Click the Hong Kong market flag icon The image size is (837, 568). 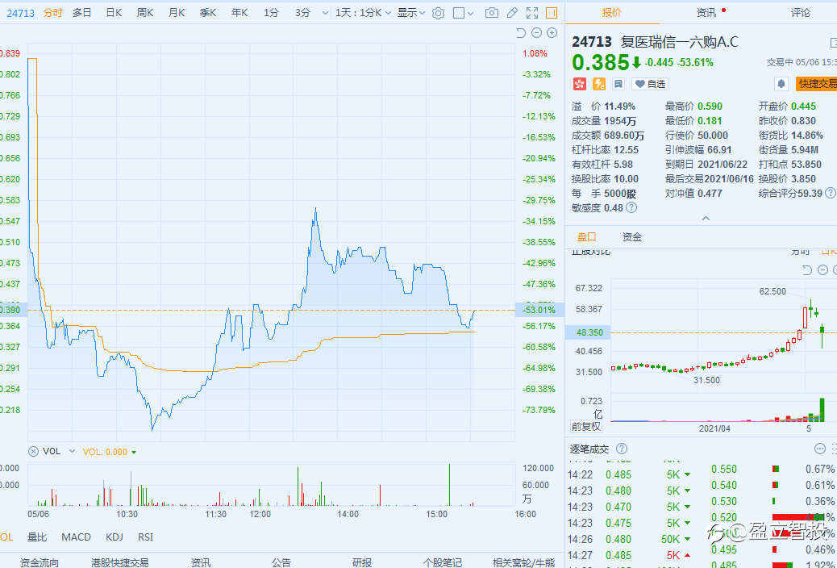pyautogui.click(x=579, y=84)
